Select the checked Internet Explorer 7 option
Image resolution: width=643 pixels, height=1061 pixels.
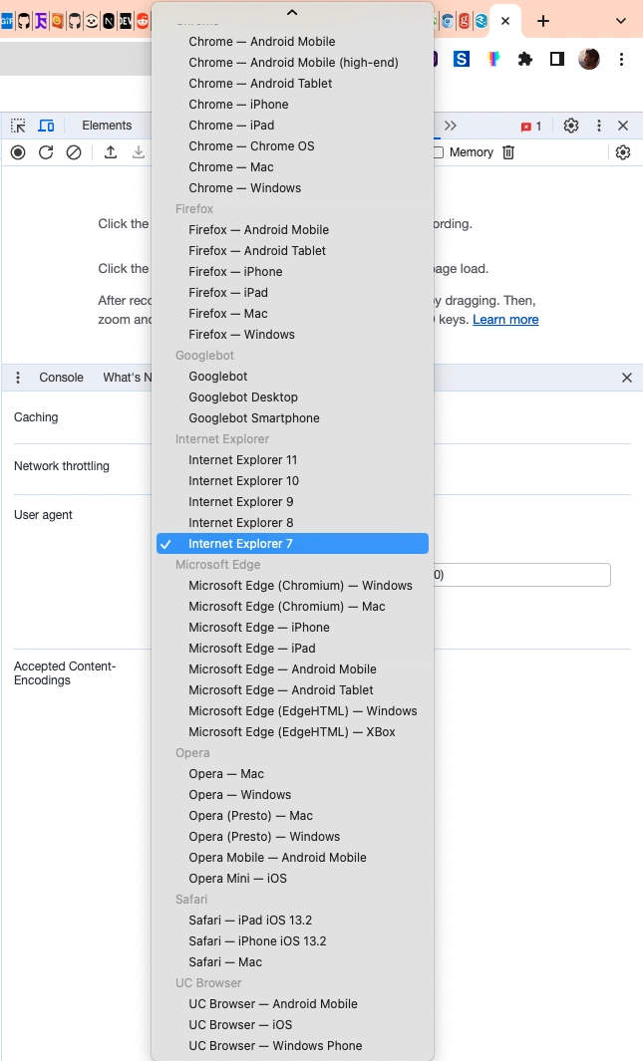click(x=292, y=544)
